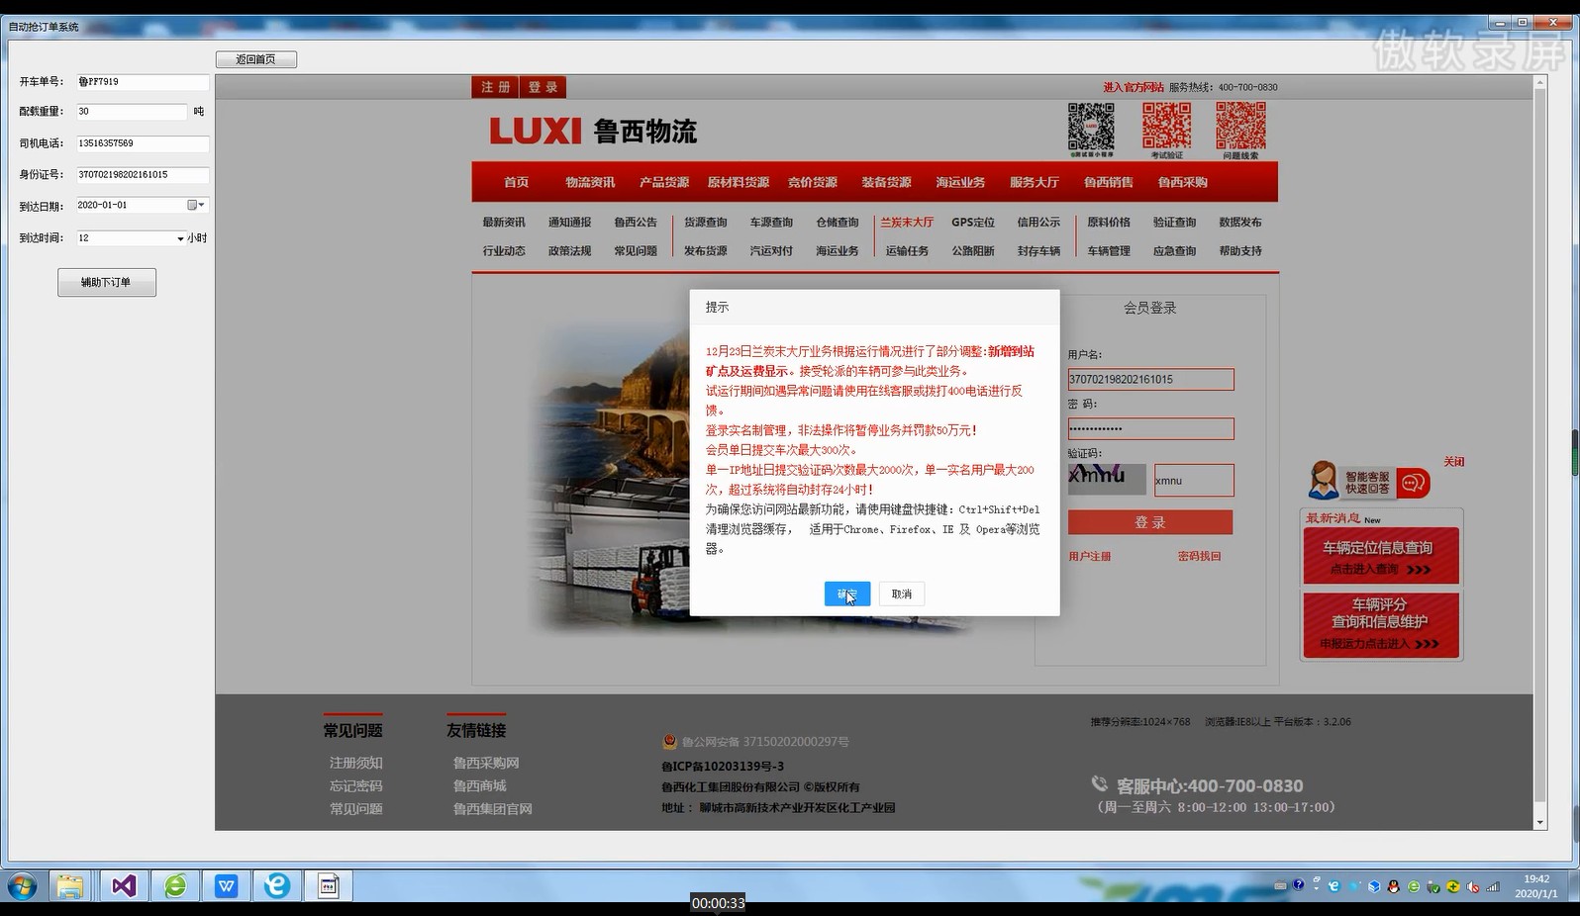Click the 鲁西采购网 footer link
1580x916 pixels.
click(x=486, y=763)
